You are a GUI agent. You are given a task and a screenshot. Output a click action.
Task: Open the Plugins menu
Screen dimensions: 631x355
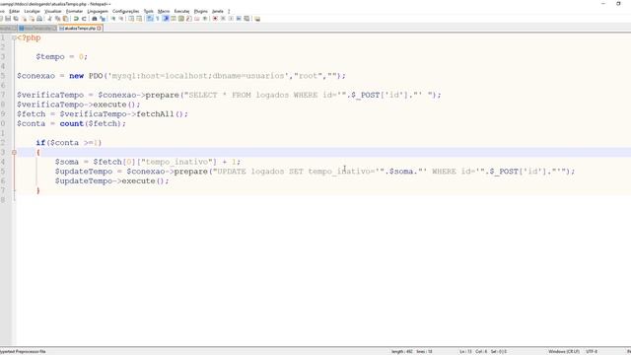point(200,11)
